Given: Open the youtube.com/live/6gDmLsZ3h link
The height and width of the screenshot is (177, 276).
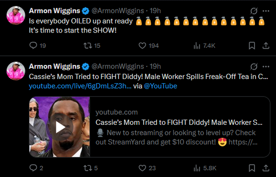Looking at the screenshot, I should point(80,86).
